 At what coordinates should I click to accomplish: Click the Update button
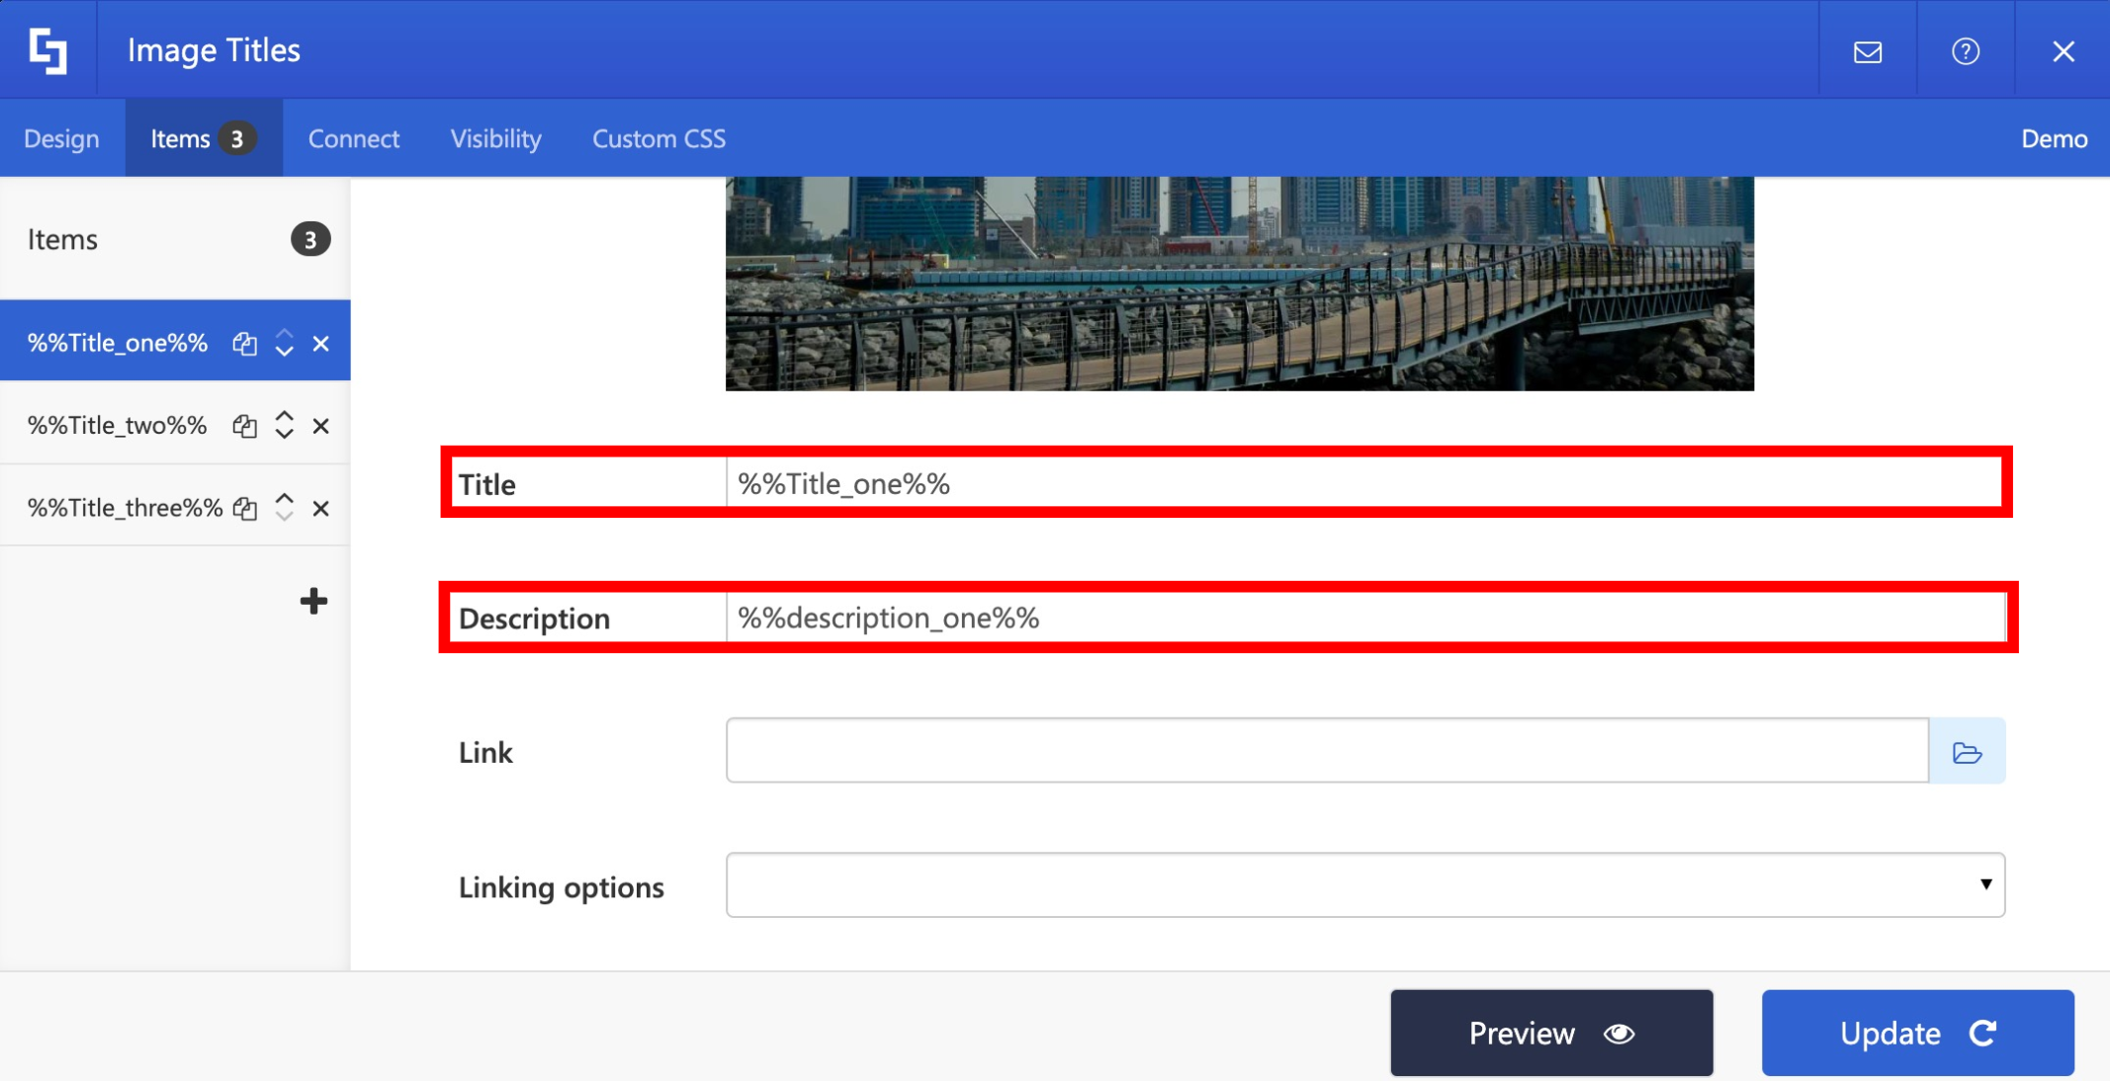1916,1033
